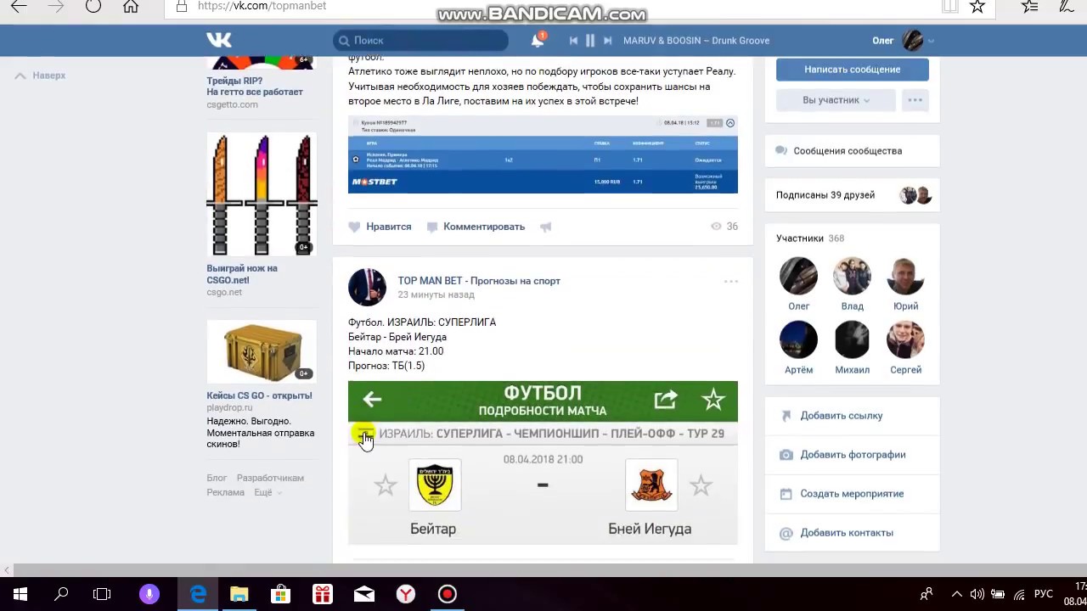
Task: Share post via megaphone icon
Action: click(546, 227)
